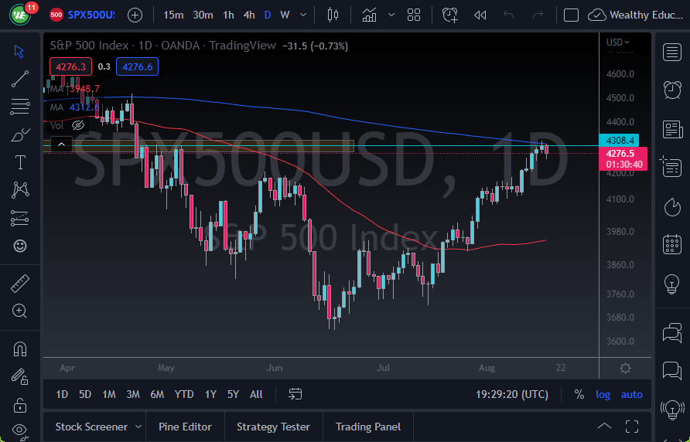The image size is (690, 442).
Task: Collapse the indicator legend chevron
Action: click(60, 143)
